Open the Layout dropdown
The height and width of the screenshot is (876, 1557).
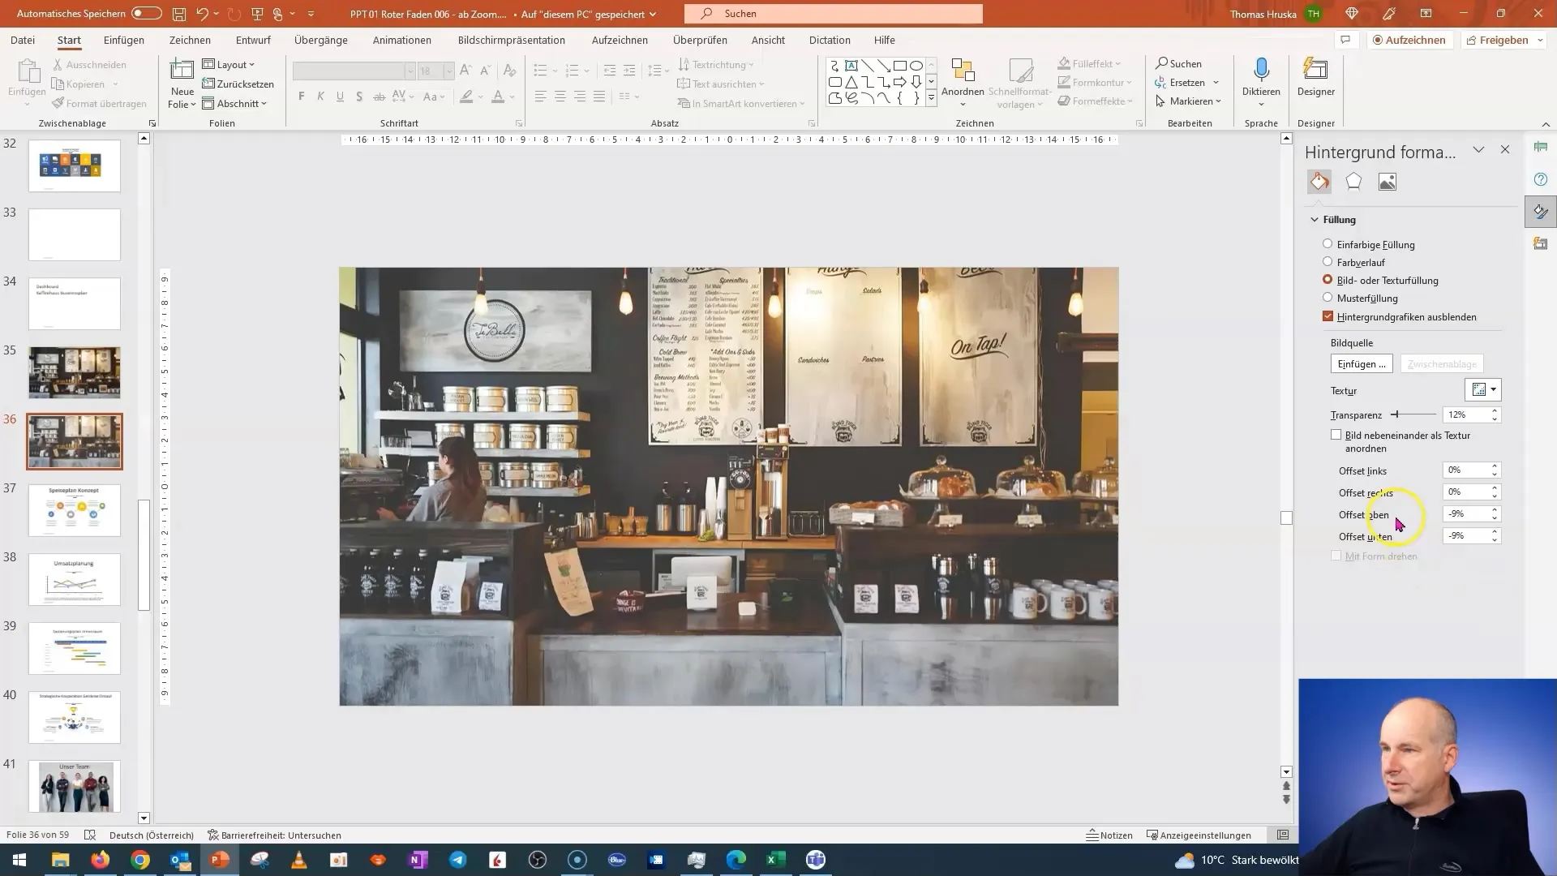[x=228, y=64]
